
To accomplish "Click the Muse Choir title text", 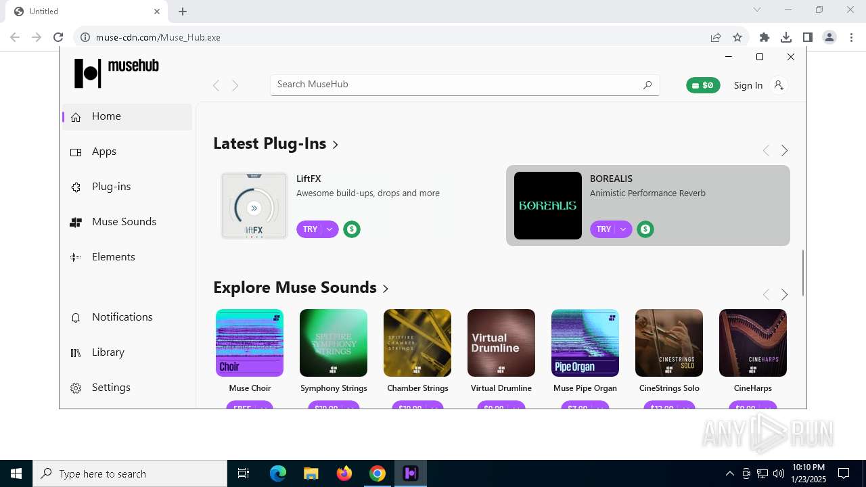I will coord(250,388).
